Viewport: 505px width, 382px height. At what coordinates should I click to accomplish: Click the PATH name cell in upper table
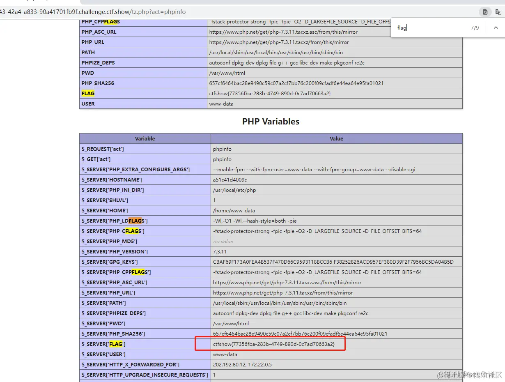coord(143,52)
